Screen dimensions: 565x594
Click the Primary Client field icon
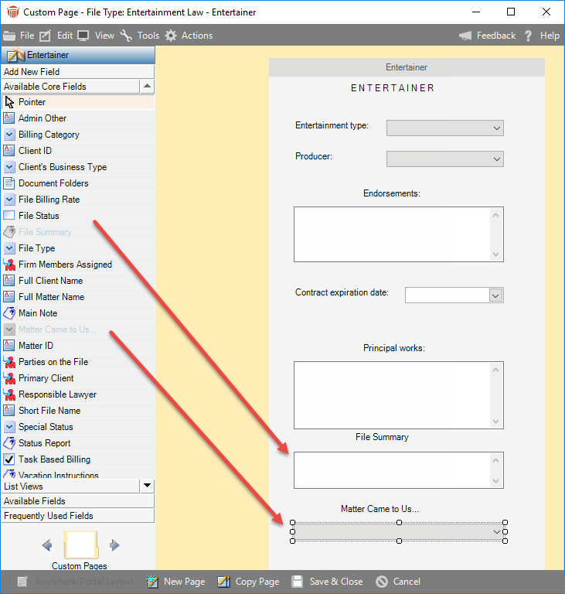(x=9, y=378)
